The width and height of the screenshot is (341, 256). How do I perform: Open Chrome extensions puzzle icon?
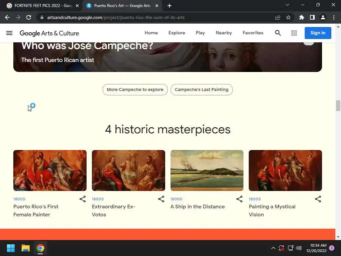(302, 17)
